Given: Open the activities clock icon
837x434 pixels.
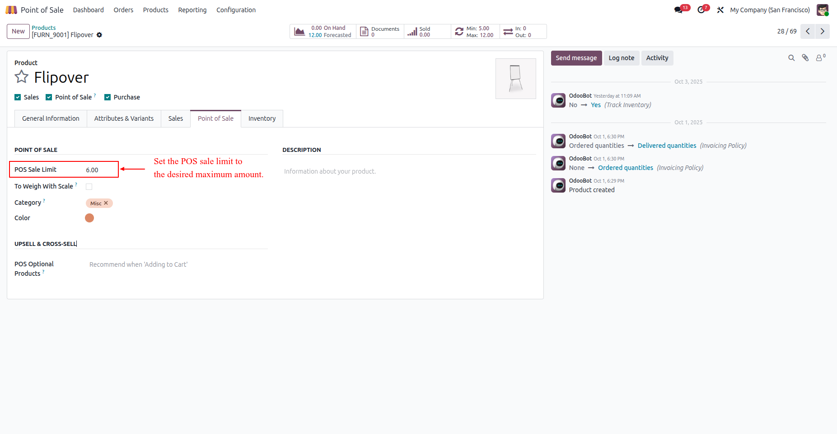Looking at the screenshot, I should [701, 10].
